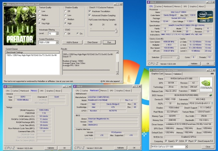The height and width of the screenshot is (151, 218).
Task: Click the Results box scroll up arrow
Action: pyautogui.click(x=117, y=52)
